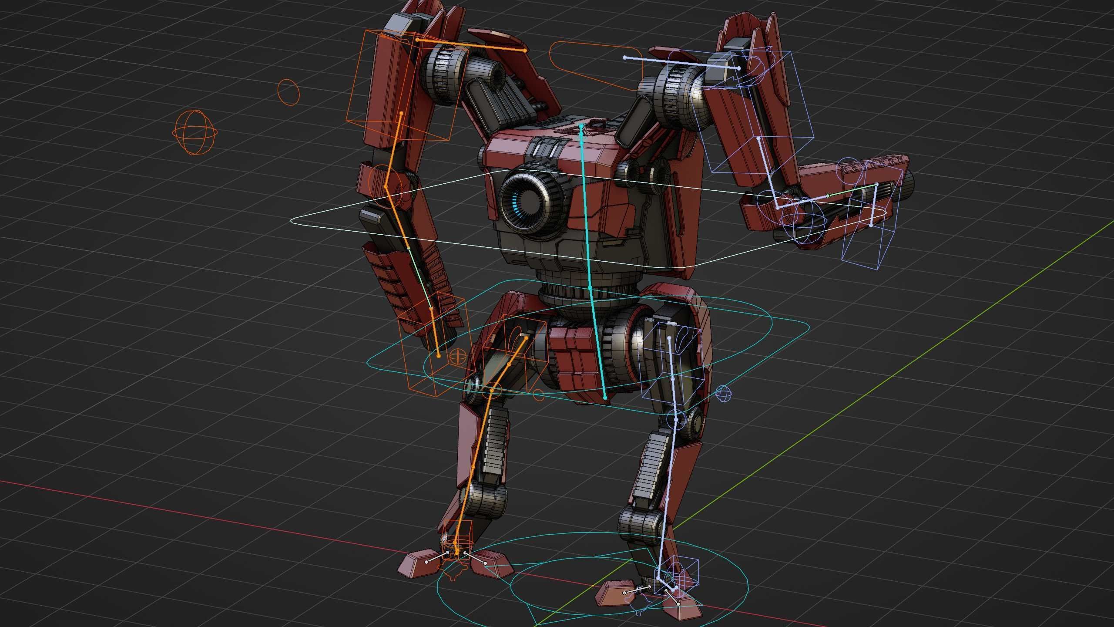Viewport: 1114px width, 627px height.
Task: Select the orange horizontal shoulder bone
Action: pyautogui.click(x=471, y=45)
